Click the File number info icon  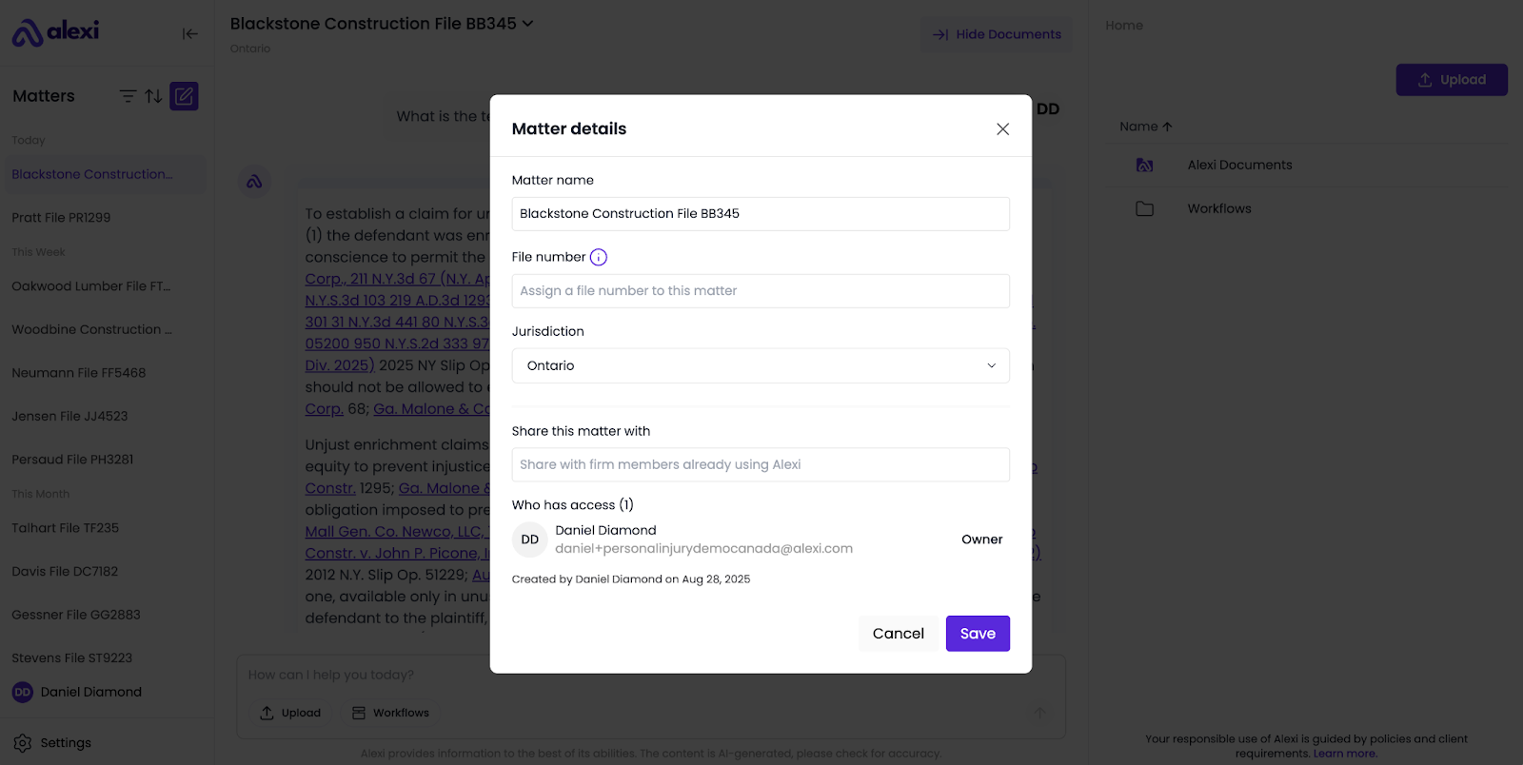click(x=599, y=257)
